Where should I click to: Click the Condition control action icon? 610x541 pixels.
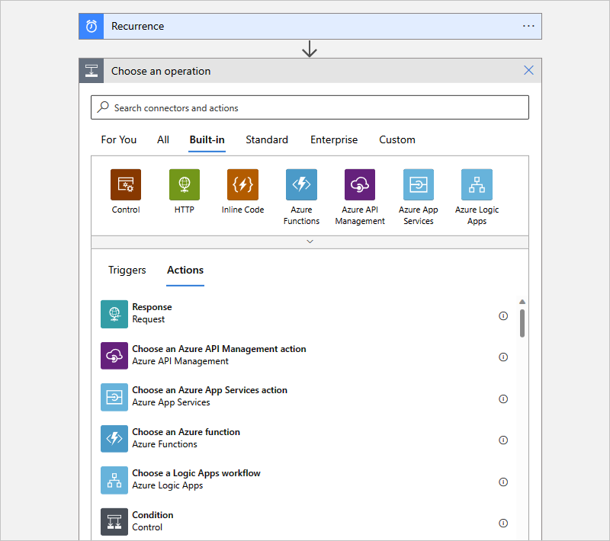(114, 522)
